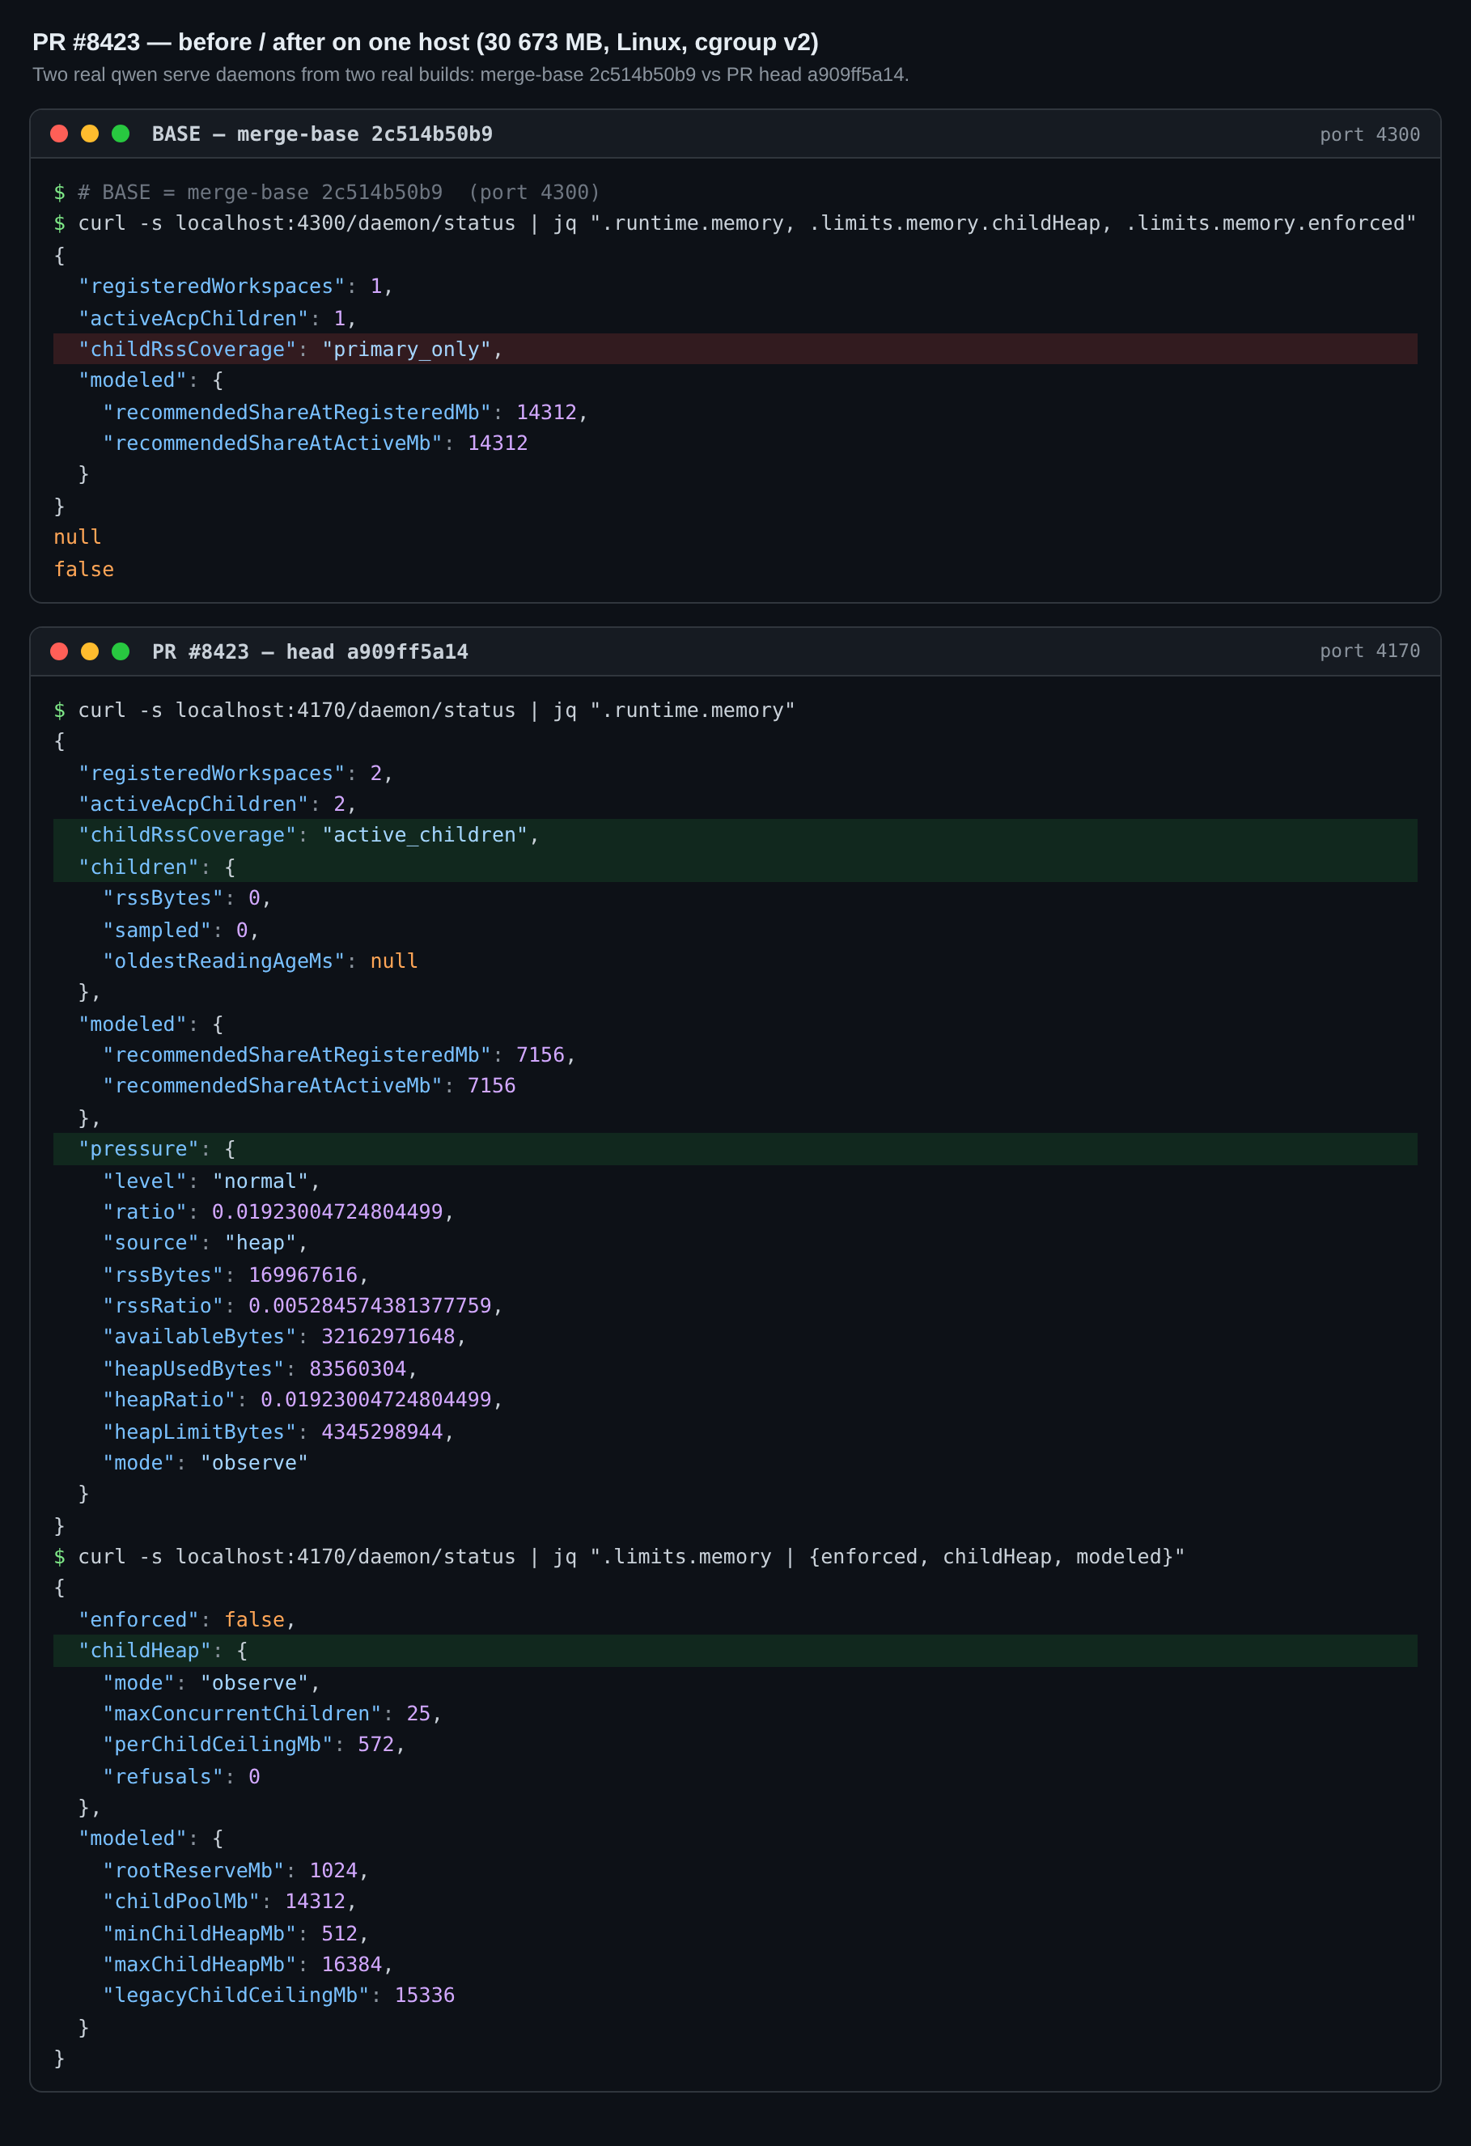Click the green dot in BASE terminal window
Image resolution: width=1471 pixels, height=2146 pixels.
pyautogui.click(x=120, y=134)
